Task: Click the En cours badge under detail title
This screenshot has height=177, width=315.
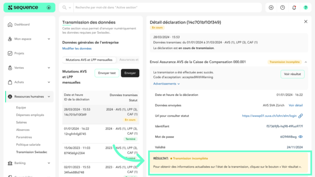Action: click(157, 28)
